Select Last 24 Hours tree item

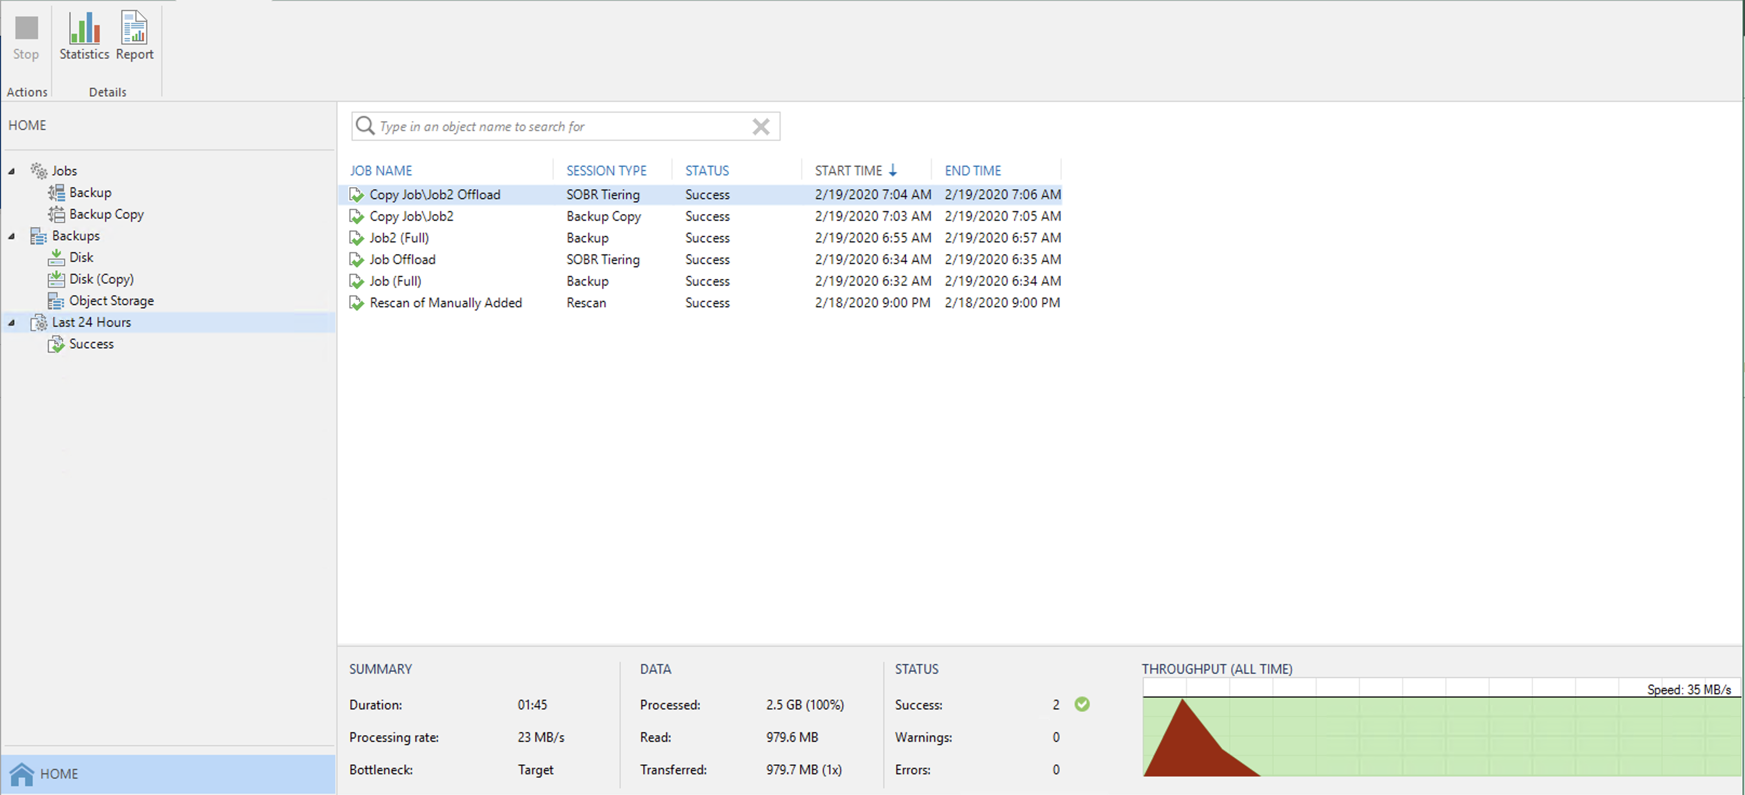tap(91, 323)
